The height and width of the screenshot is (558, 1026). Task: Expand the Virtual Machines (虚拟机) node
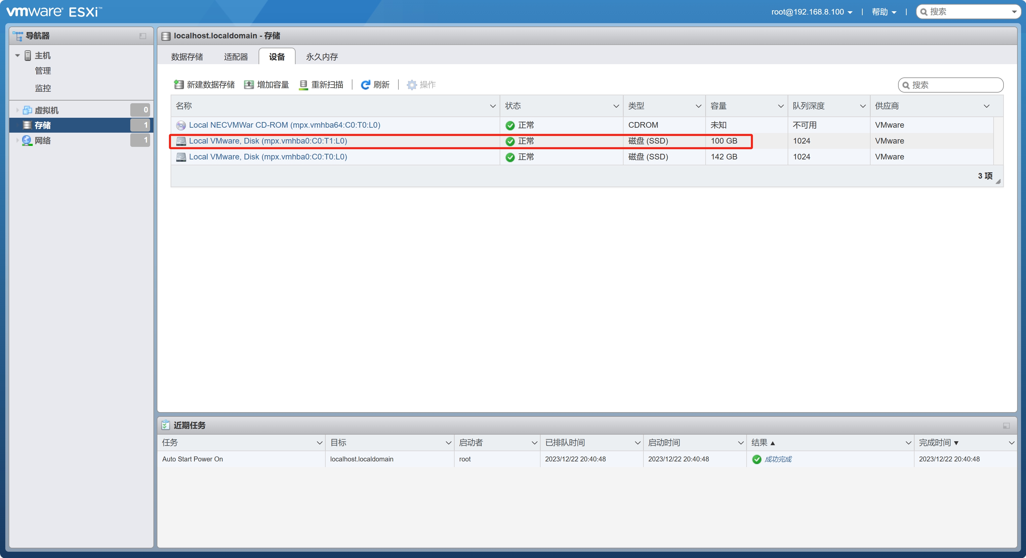point(18,110)
